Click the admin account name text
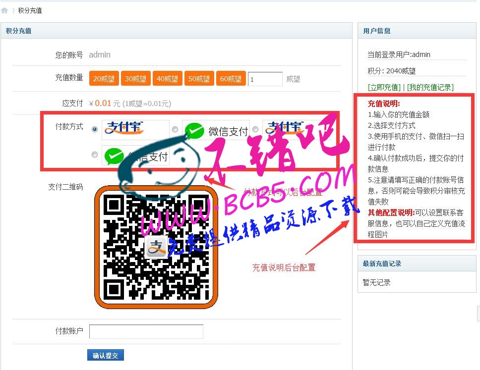Viewport: 480px width, 370px height. [100, 55]
